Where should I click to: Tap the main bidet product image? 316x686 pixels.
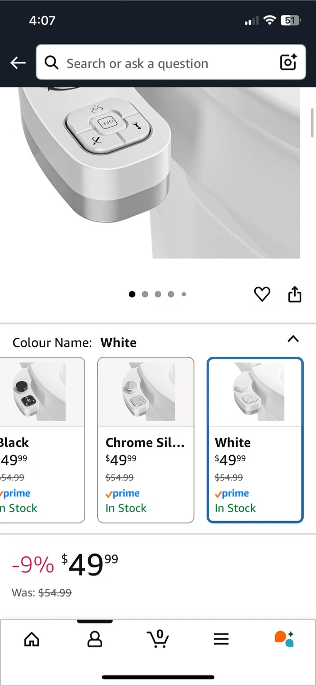click(157, 171)
